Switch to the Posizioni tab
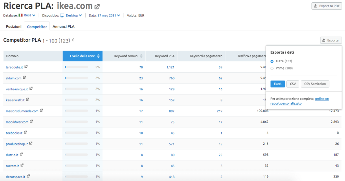The height and width of the screenshot is (181, 345). click(14, 26)
